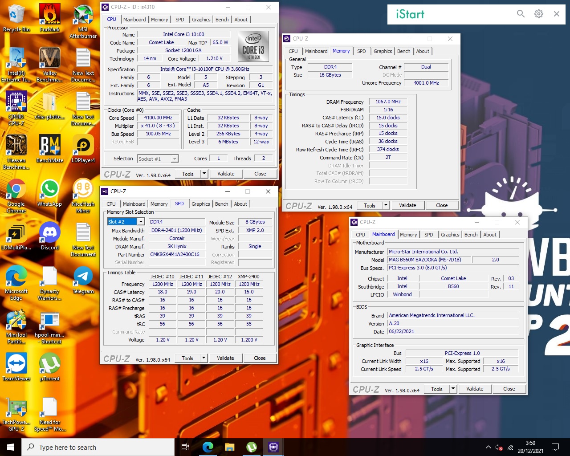The width and height of the screenshot is (570, 456).
Task: Open hpool-miner Shortcut icon
Action: click(x=50, y=327)
